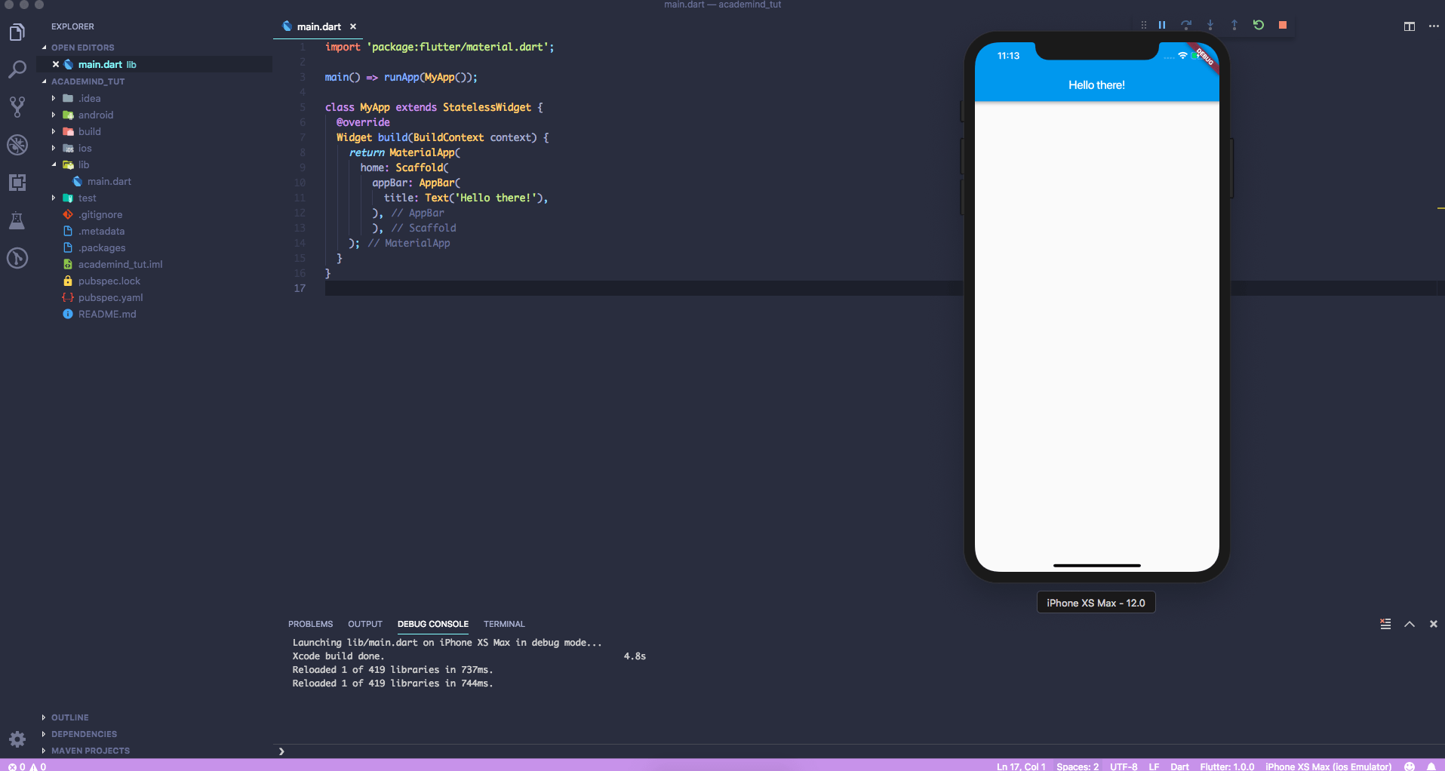Open the Explorer view in activity bar
Viewport: 1445px width, 771px height.
17,32
